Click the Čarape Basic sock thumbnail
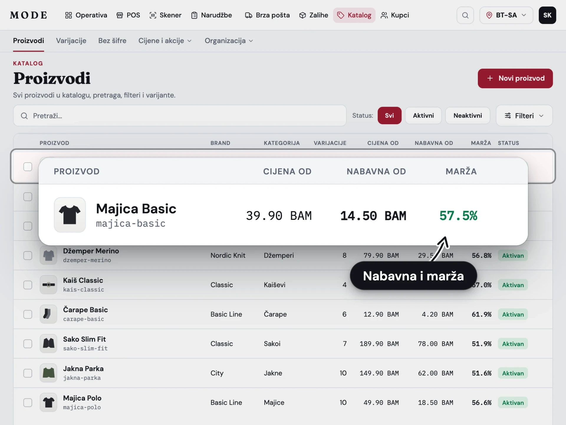Image resolution: width=566 pixels, height=425 pixels. pos(48,314)
